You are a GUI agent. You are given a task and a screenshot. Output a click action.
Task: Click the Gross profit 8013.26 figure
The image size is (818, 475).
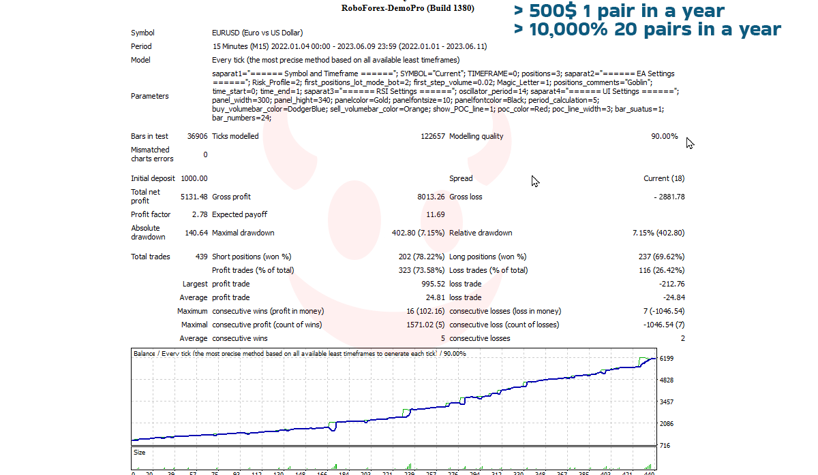431,197
